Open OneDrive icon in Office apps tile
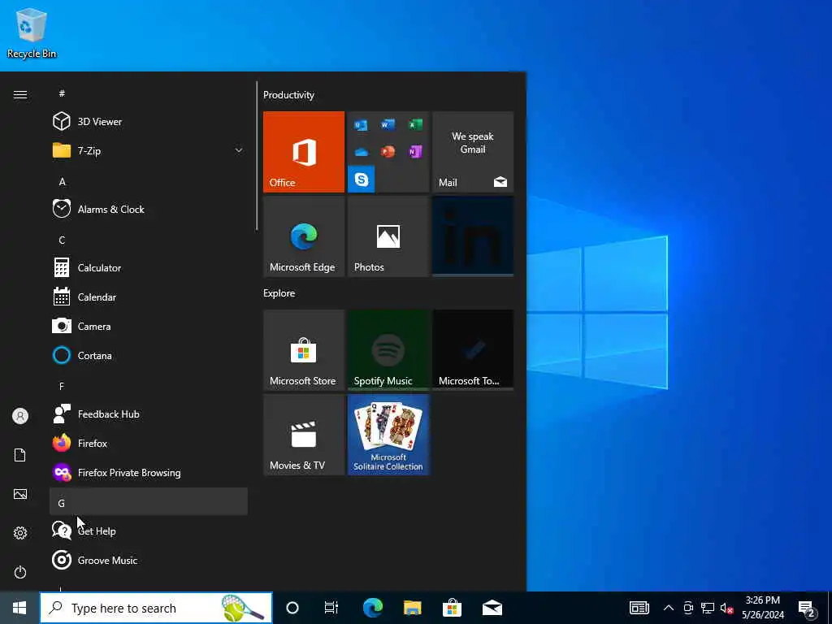 [x=361, y=152]
